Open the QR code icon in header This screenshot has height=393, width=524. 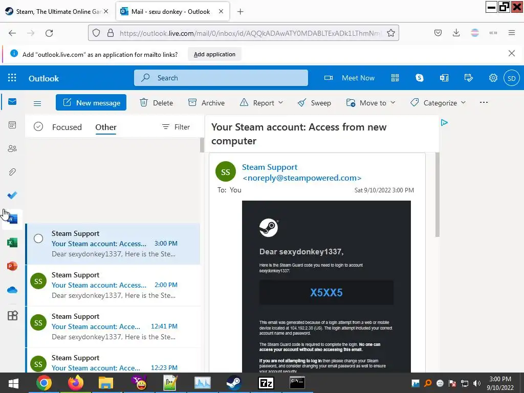click(x=395, y=78)
